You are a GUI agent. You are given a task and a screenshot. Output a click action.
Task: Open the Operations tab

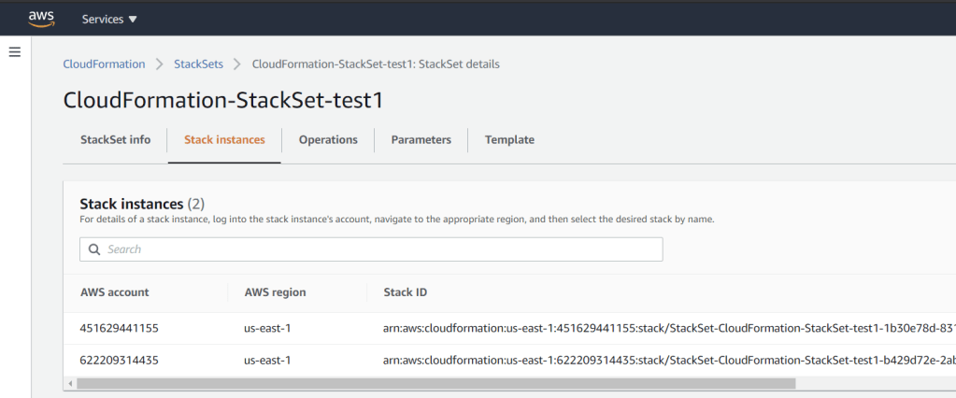[328, 140]
